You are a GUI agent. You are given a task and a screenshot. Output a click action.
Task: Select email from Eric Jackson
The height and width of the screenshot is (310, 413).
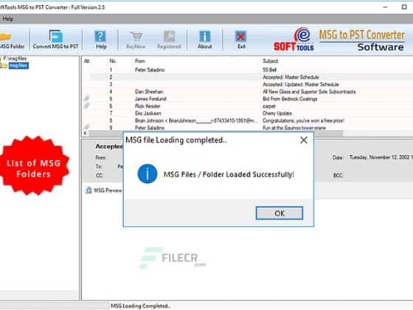[248, 114]
